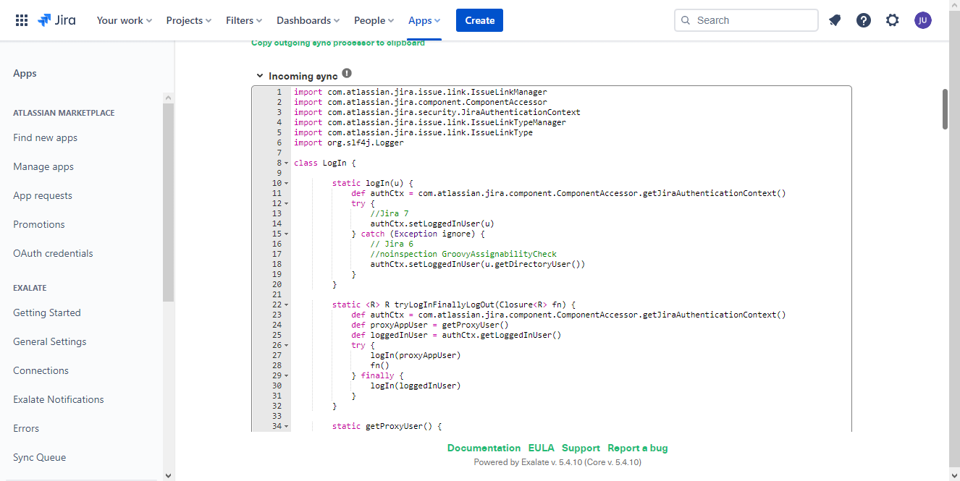Fold code at line 34 getProxyUser
960x481 pixels.
287,427
